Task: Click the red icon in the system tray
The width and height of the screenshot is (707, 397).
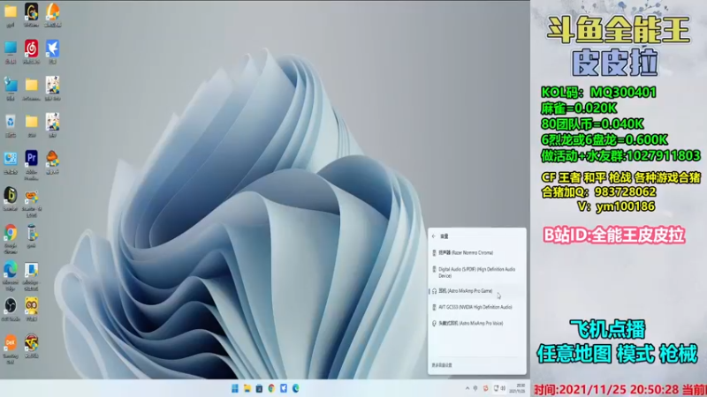Action: tap(485, 388)
